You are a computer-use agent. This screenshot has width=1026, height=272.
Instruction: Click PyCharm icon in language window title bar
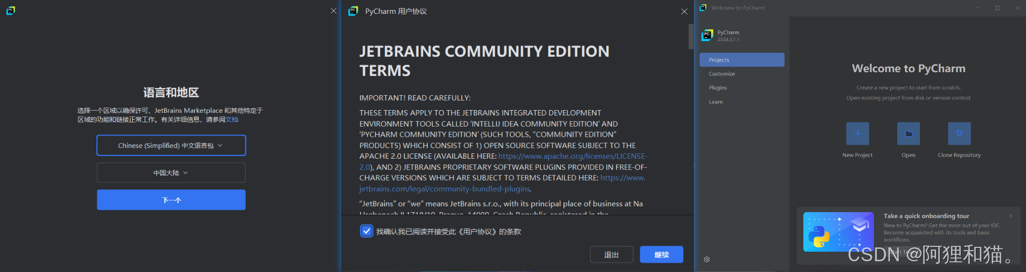(x=11, y=11)
